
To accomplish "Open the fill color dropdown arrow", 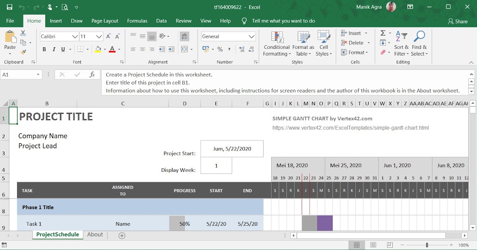I will (x=105, y=50).
